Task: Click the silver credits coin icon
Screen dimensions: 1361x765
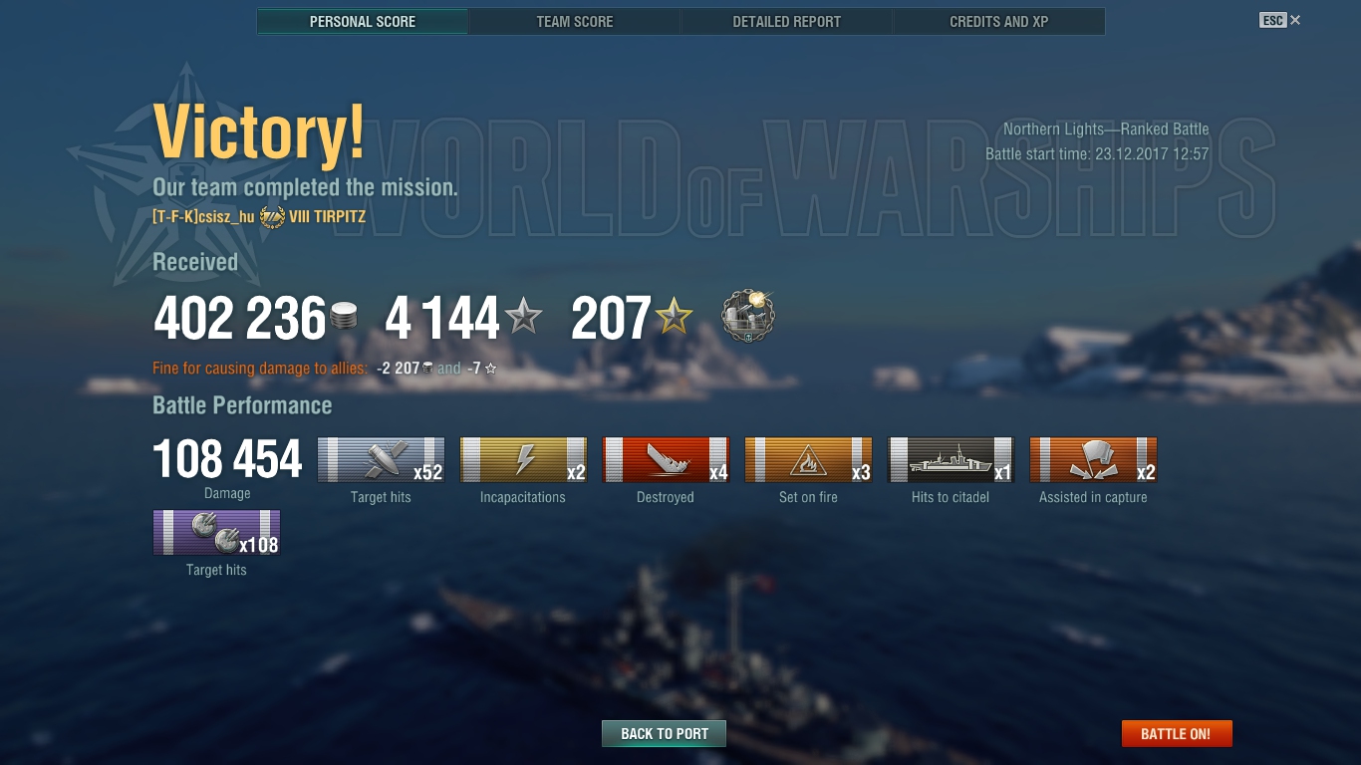Action: (344, 318)
